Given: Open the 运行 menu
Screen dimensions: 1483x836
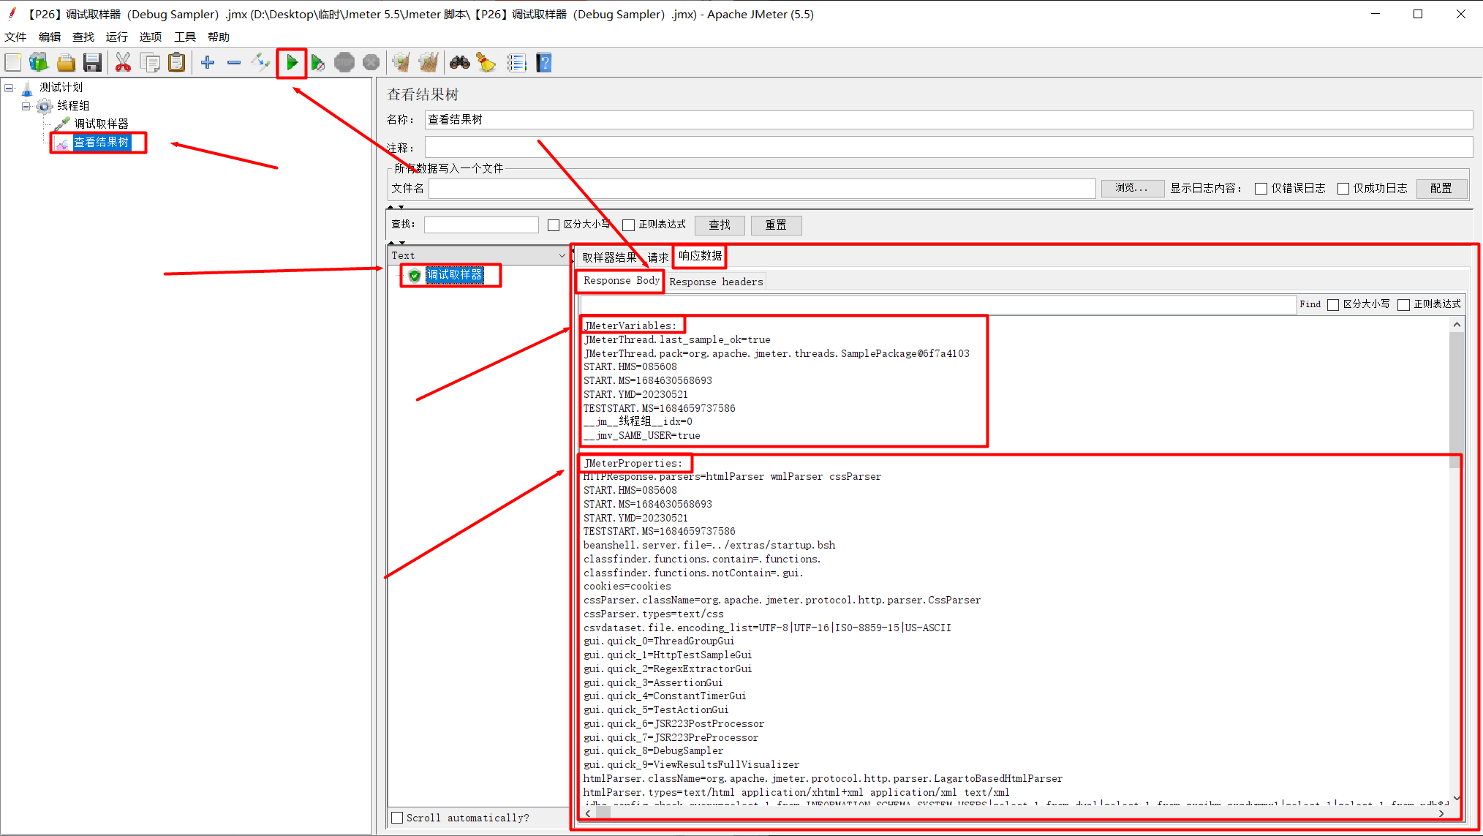Looking at the screenshot, I should (x=117, y=37).
